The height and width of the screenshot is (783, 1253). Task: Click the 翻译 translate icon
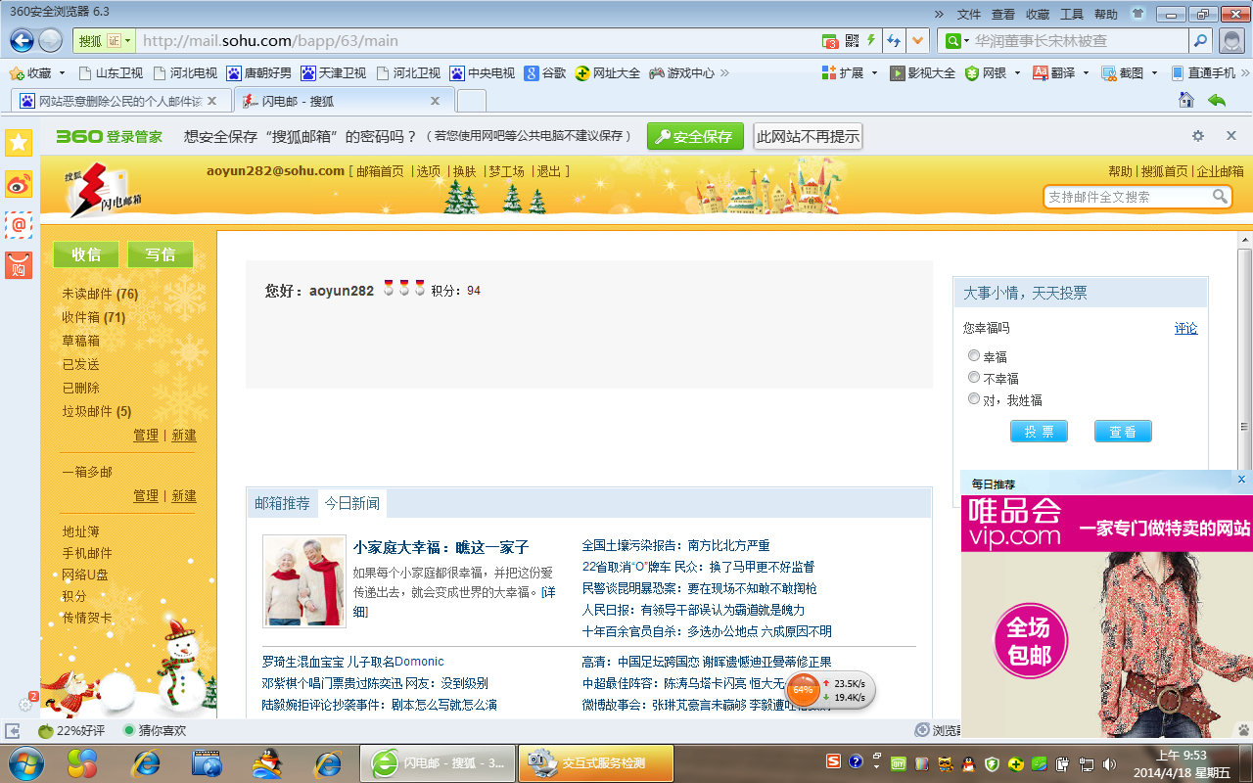pos(1040,73)
